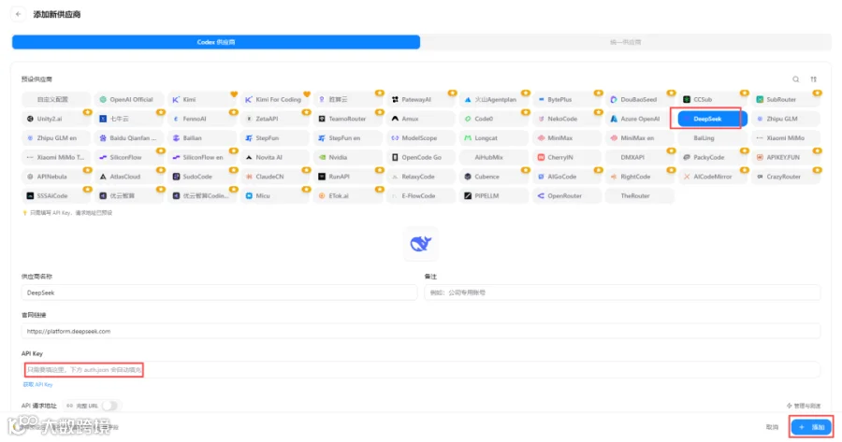Image resolution: width=842 pixels, height=442 pixels.
Task: Pick the BaiLing preset
Action: [x=713, y=138]
